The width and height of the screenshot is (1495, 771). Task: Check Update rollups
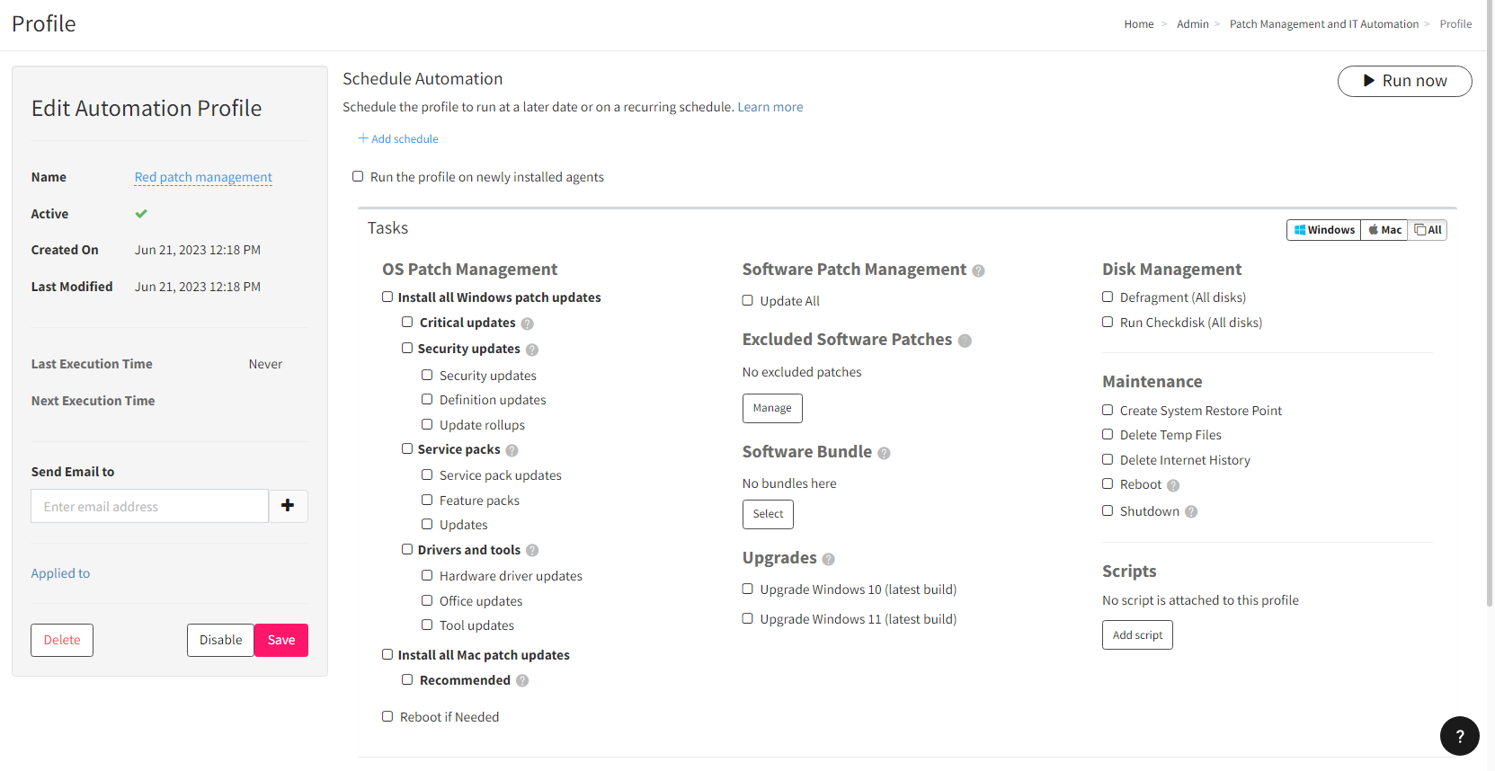[427, 424]
